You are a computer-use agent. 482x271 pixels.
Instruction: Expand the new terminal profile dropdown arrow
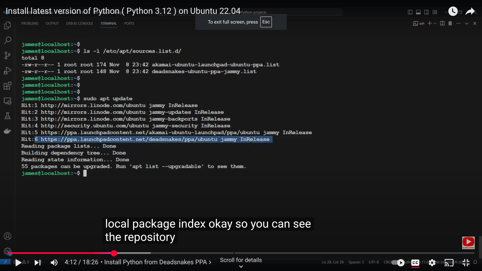[x=435, y=23]
